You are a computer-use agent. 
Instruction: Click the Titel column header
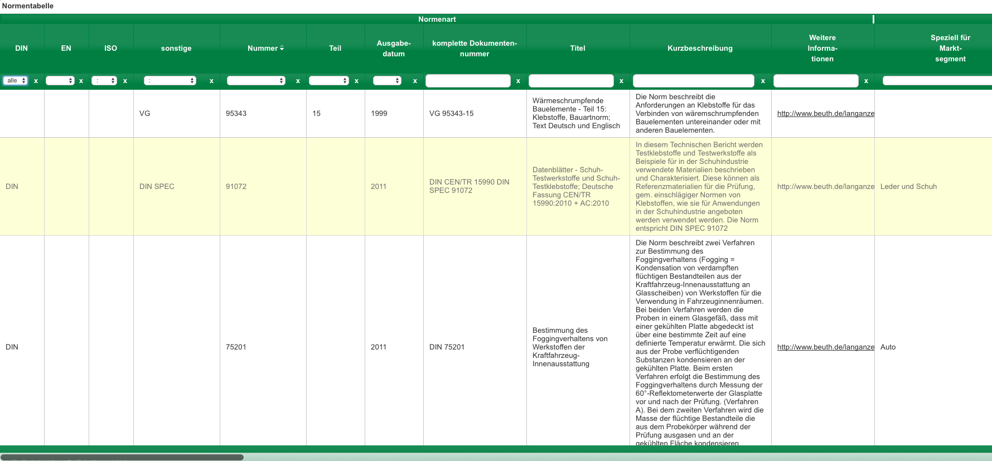(x=578, y=48)
